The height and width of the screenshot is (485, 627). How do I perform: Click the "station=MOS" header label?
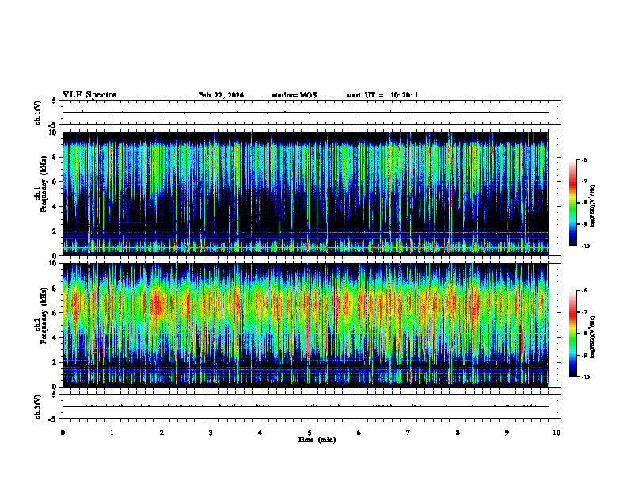point(294,95)
